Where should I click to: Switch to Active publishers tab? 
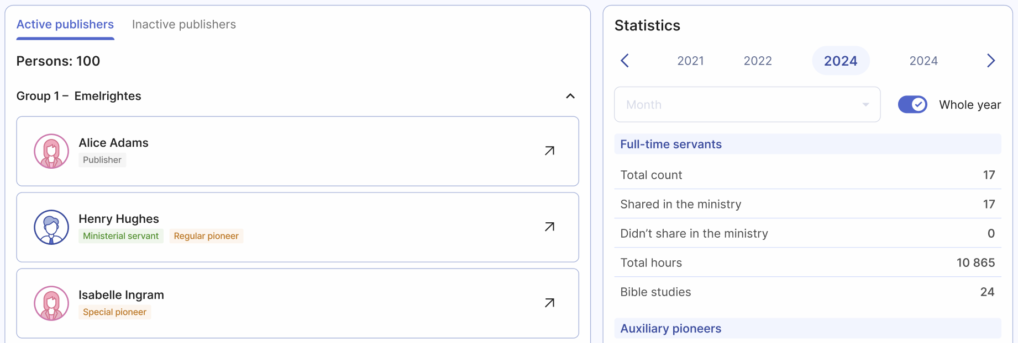[65, 24]
